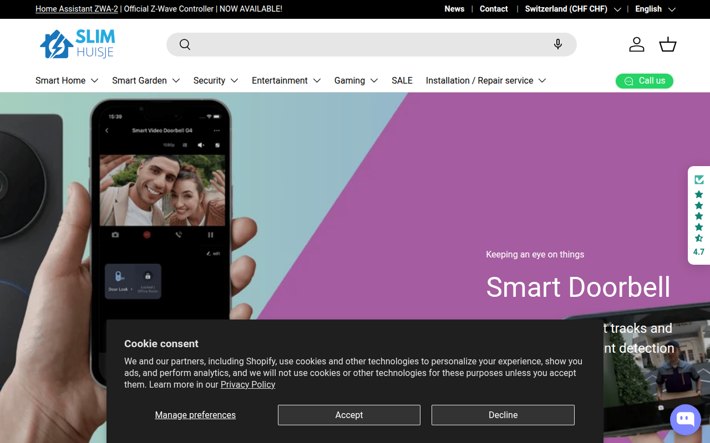Image resolution: width=710 pixels, height=443 pixels.
Task: Expand the Entertainment menu
Action: (x=286, y=80)
